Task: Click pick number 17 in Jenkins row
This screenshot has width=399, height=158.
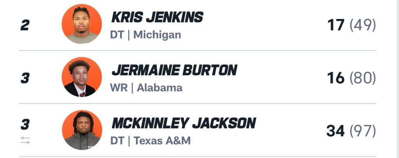Action: point(336,26)
